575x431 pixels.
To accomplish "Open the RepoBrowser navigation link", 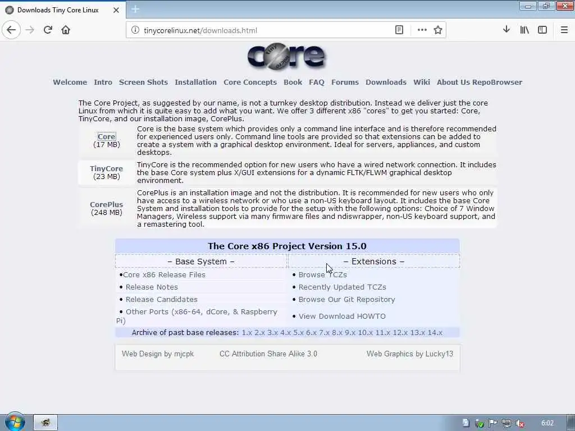I will point(497,82).
